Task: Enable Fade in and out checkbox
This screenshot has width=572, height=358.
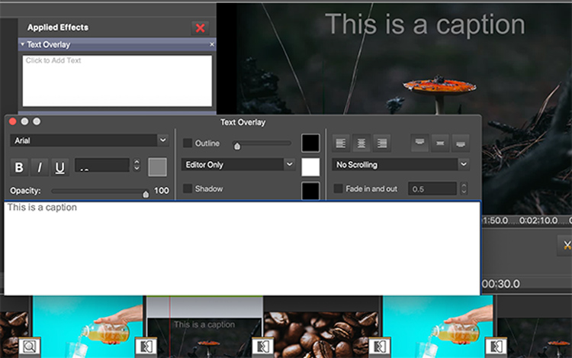Action: click(x=338, y=189)
